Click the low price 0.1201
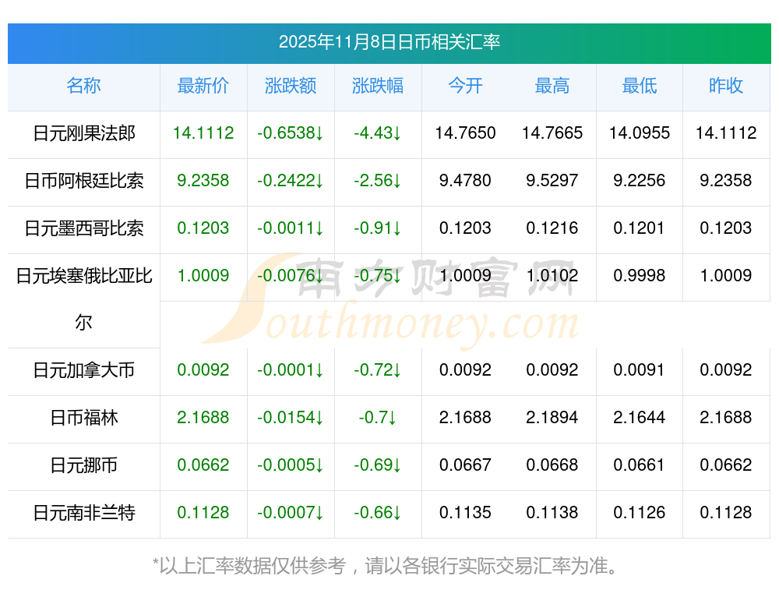Viewport: 779px width, 590px height. (640, 228)
